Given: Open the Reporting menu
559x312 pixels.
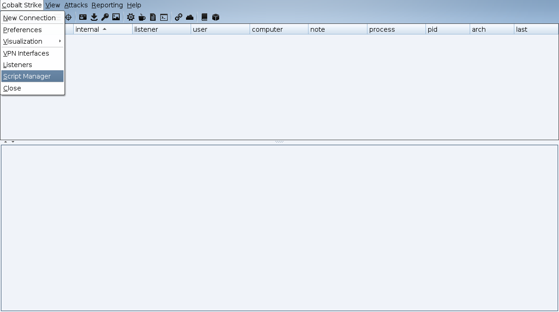Looking at the screenshot, I should click(x=107, y=5).
